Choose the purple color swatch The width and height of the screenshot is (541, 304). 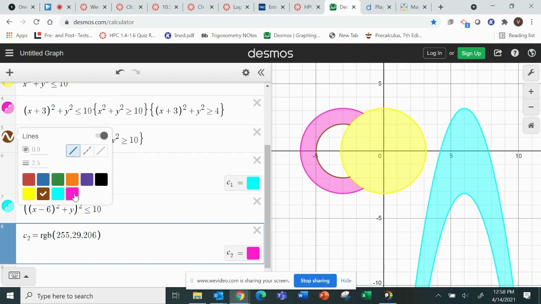tap(87, 179)
